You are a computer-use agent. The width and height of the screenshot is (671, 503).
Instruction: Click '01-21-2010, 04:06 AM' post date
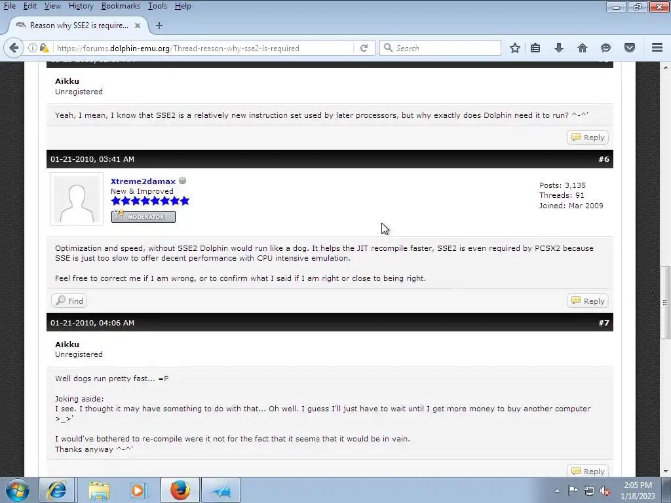pos(92,323)
